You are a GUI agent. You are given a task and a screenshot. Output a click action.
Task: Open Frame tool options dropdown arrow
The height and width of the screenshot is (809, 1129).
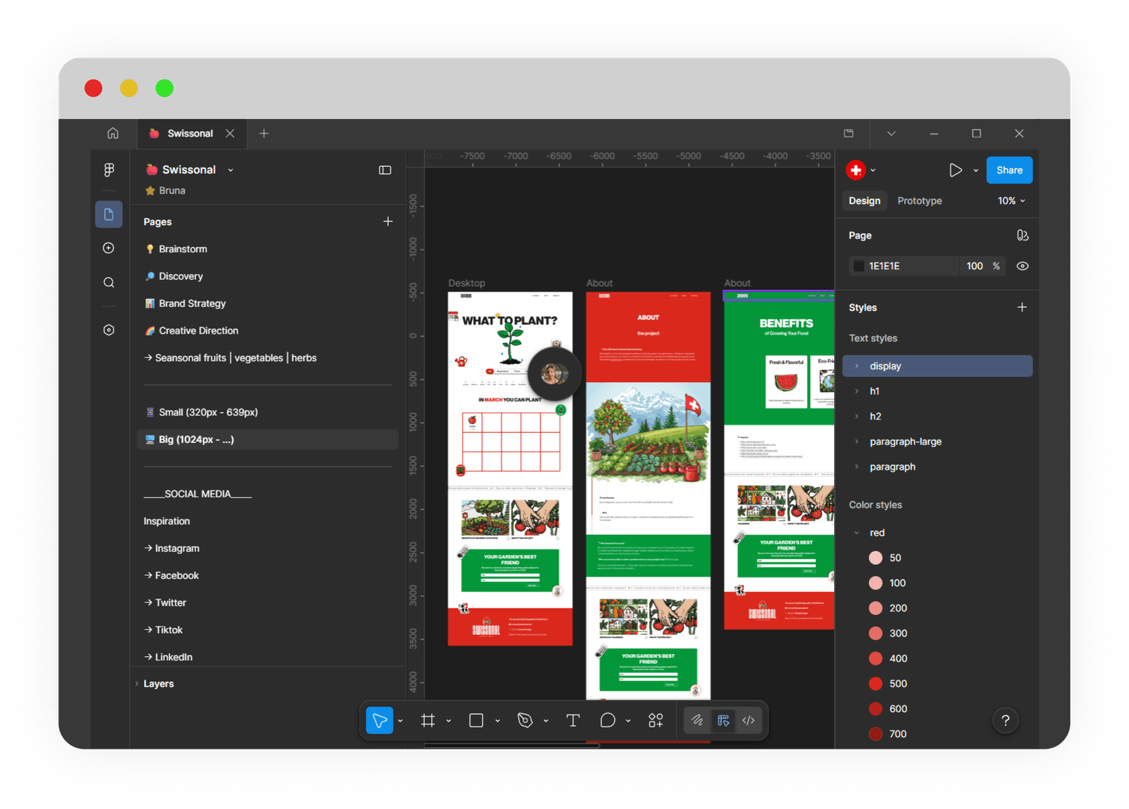[x=448, y=722]
